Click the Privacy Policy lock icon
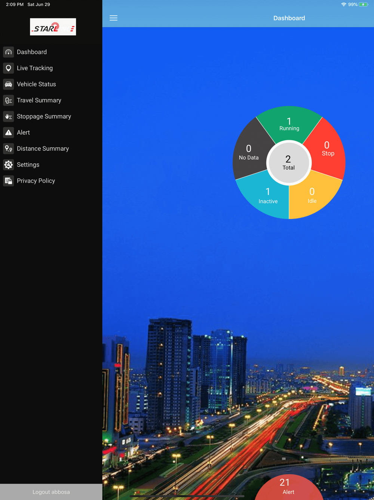Screen dimensions: 374x500 tap(9, 181)
